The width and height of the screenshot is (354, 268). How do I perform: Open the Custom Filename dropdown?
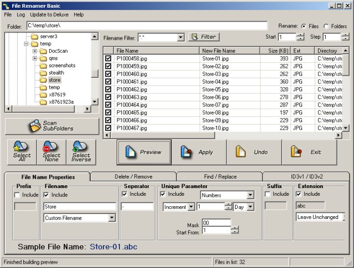[x=112, y=218]
